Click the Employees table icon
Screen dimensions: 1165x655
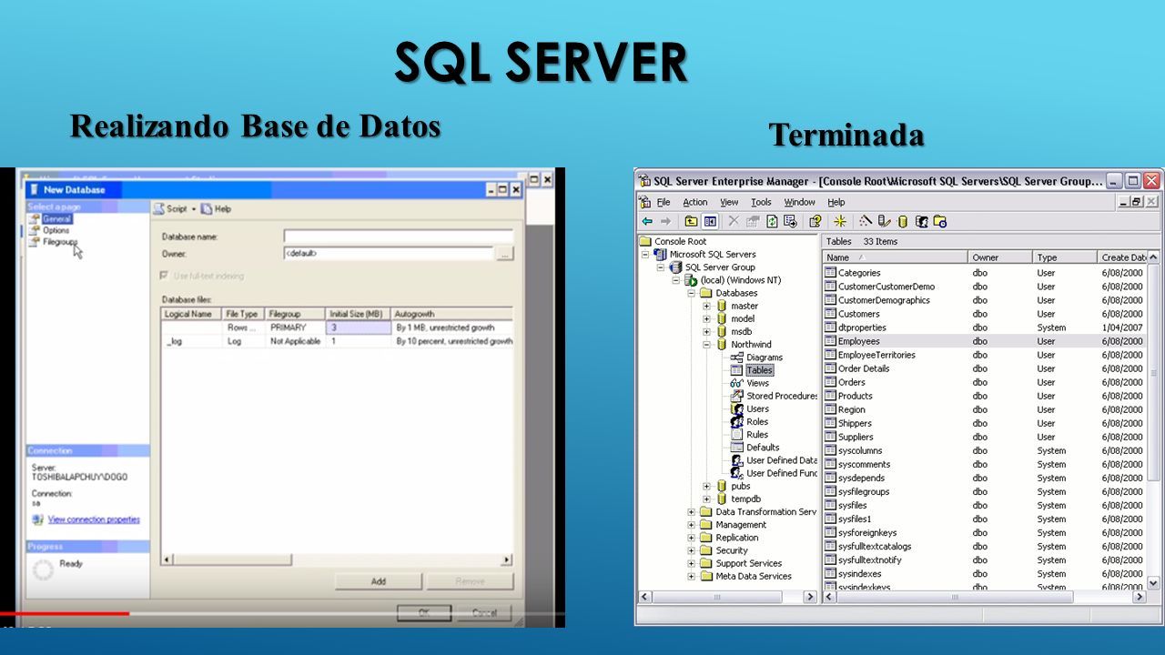click(x=830, y=341)
